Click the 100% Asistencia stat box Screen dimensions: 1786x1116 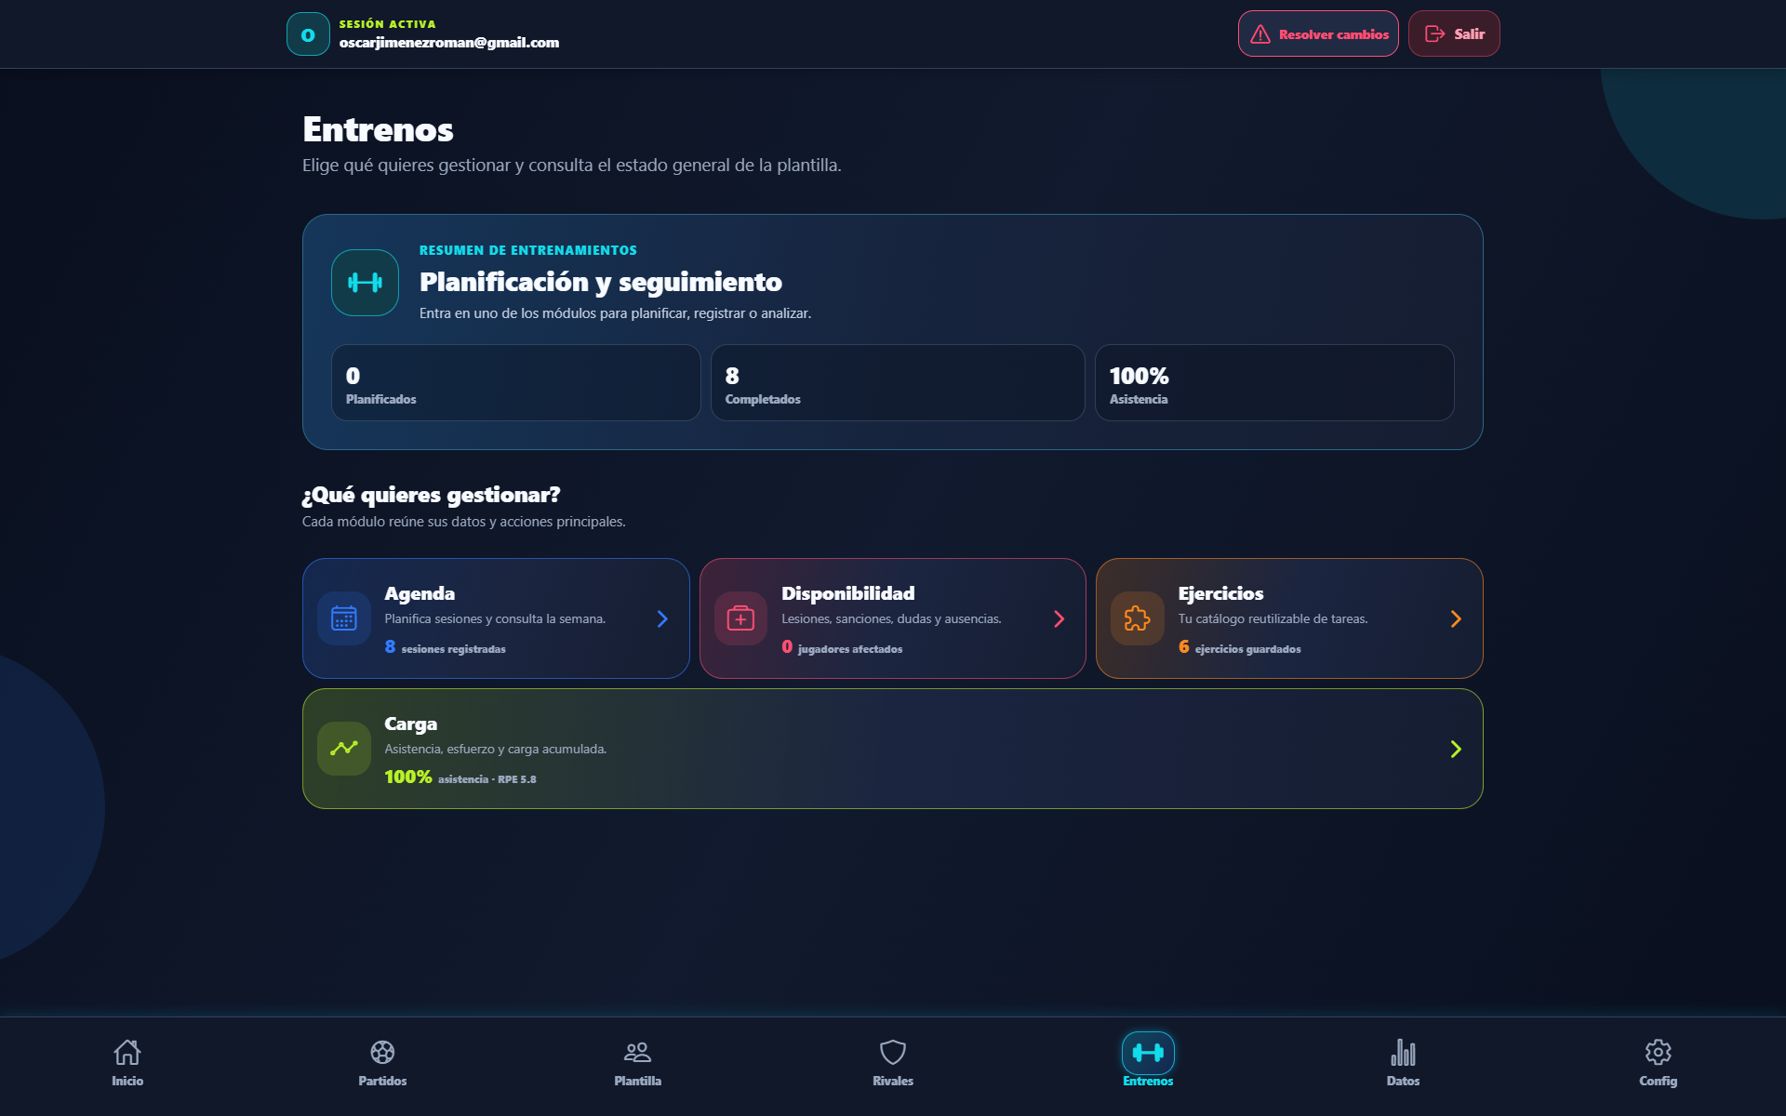click(x=1274, y=383)
